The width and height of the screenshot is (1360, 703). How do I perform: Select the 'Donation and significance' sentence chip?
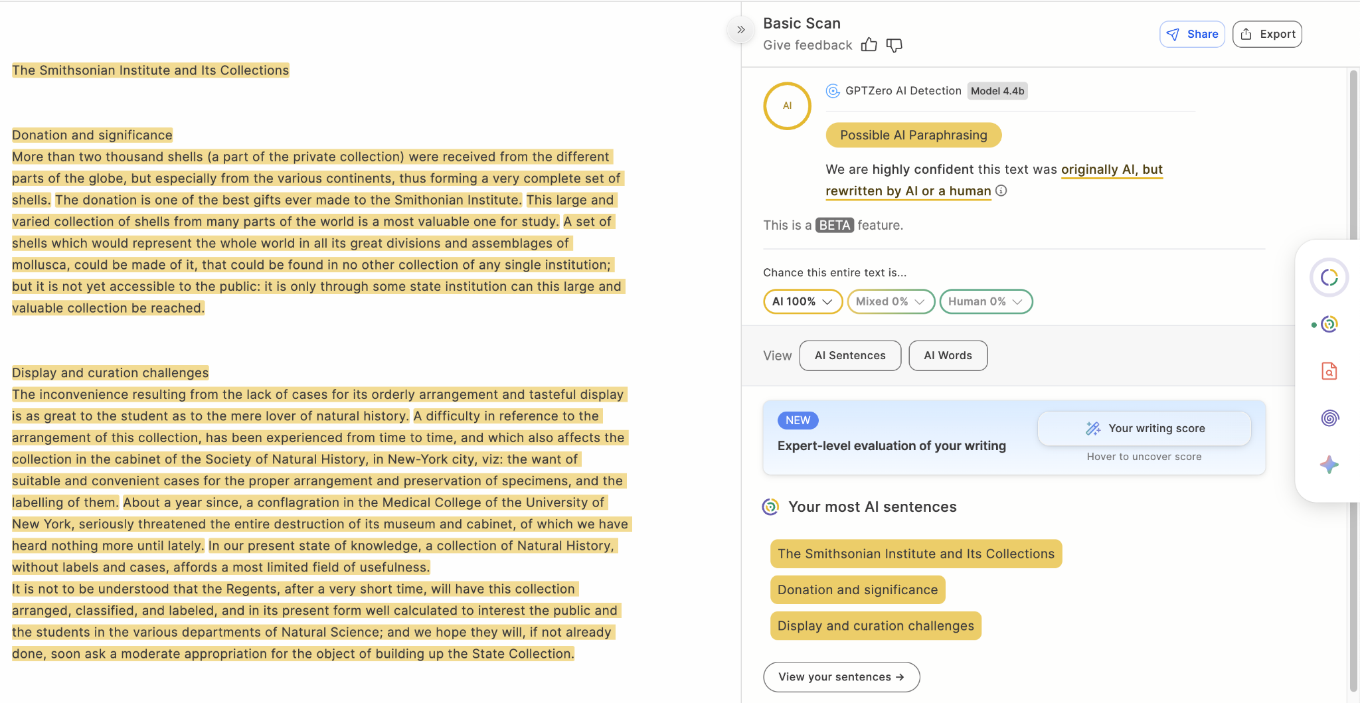857,590
